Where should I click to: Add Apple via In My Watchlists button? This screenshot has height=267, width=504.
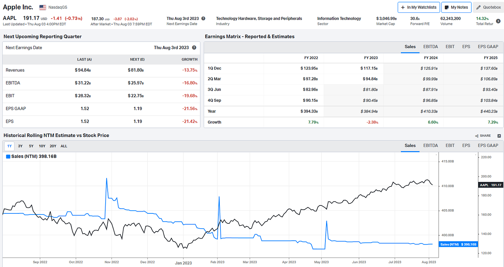pyautogui.click(x=419, y=7)
